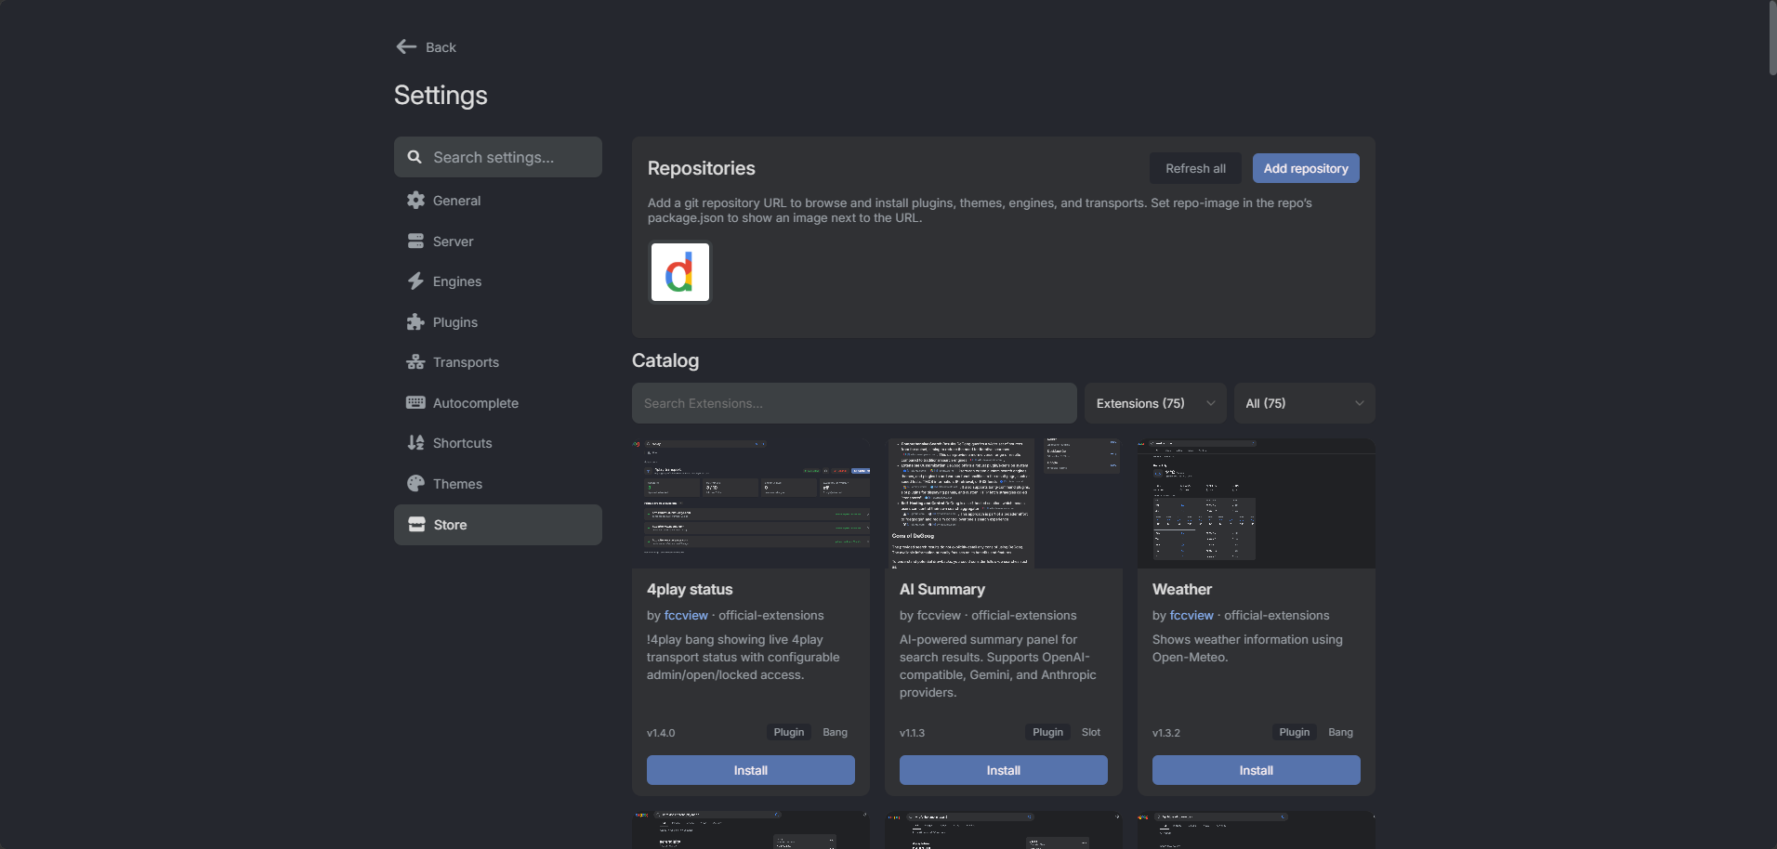The width and height of the screenshot is (1777, 849).
Task: Select the repository with the 'd' logo
Action: tap(680, 272)
